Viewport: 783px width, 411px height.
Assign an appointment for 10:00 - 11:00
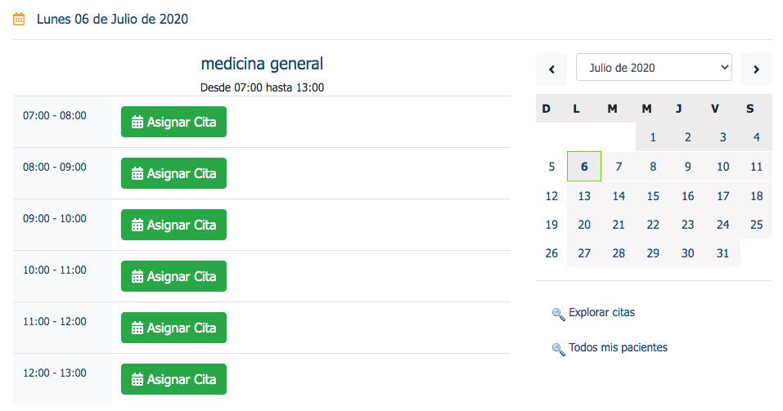173,276
